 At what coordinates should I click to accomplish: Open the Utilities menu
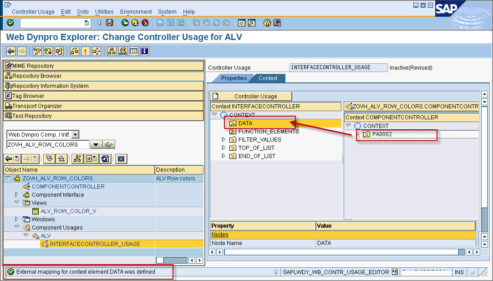[104, 11]
